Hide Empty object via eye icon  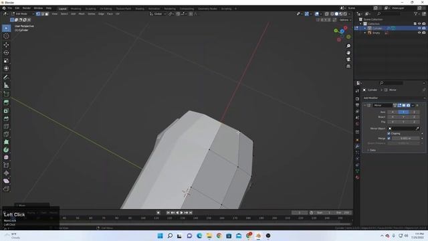pyautogui.click(x=419, y=33)
